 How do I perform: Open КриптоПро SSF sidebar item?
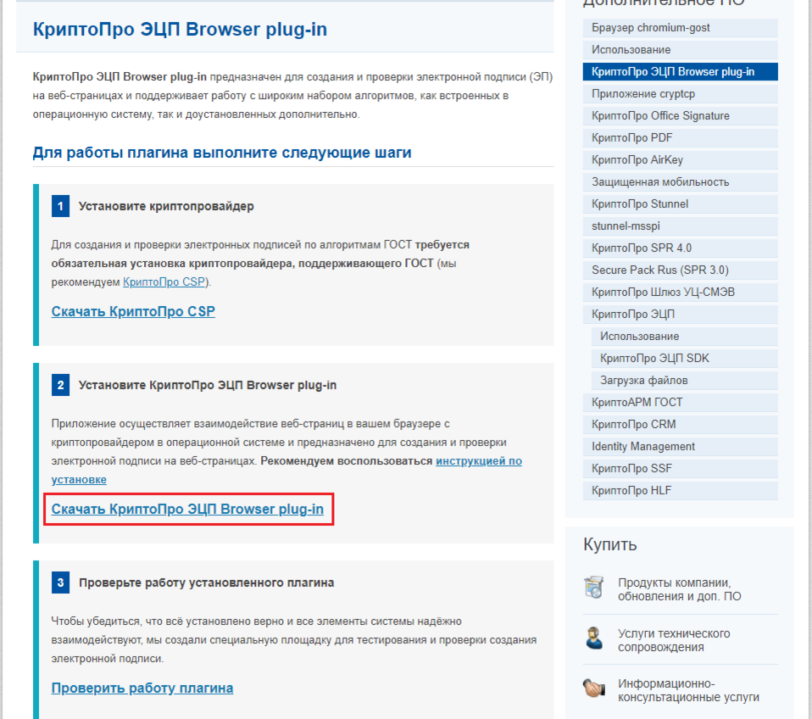pyautogui.click(x=680, y=468)
